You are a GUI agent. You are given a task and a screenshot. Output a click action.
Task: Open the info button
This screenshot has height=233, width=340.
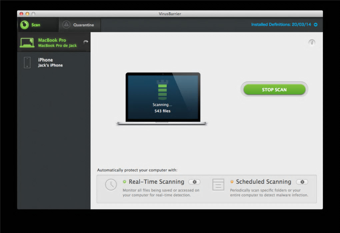coord(312,43)
